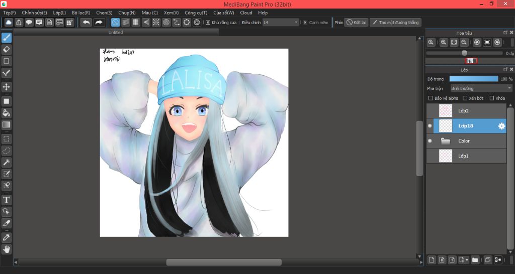Image resolution: width=515 pixels, height=274 pixels.
Task: Select the Eyedropper tool
Action: (x=6, y=237)
